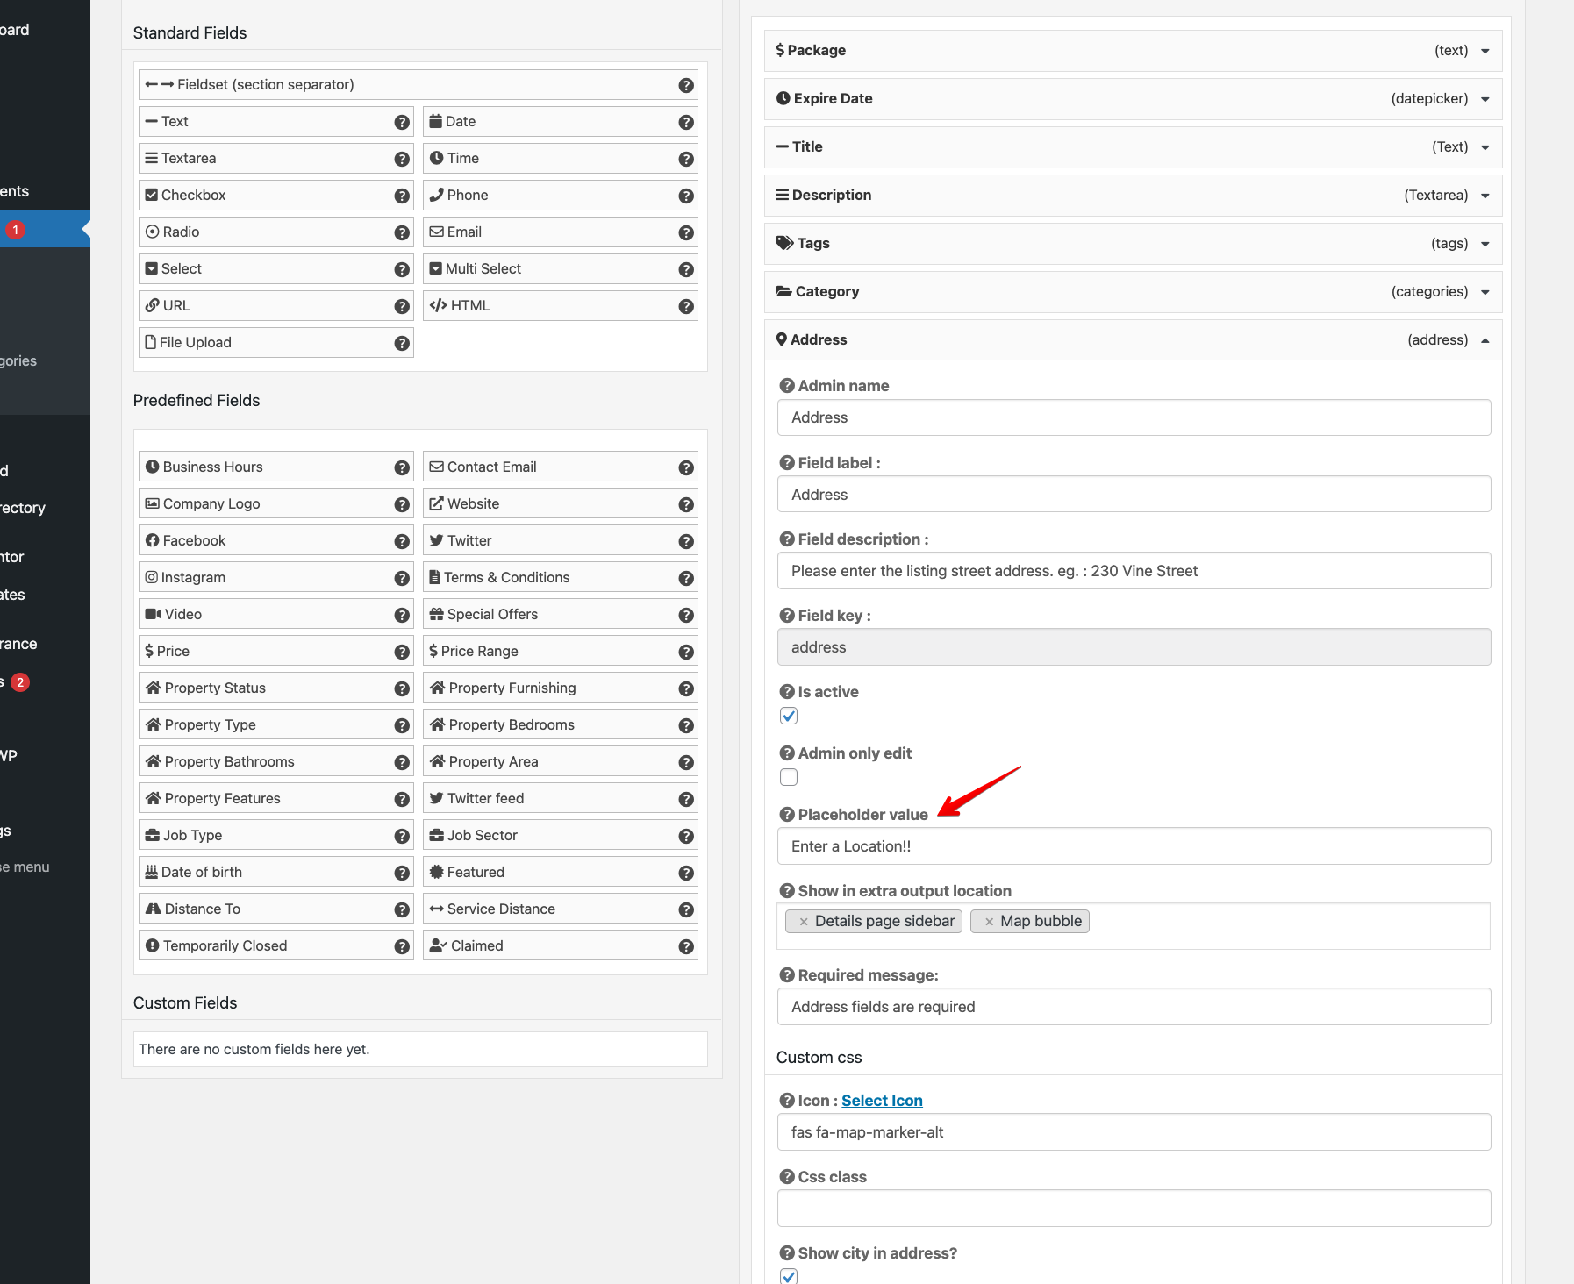Uncheck the Is active checkbox
This screenshot has width=1574, height=1284.
(x=788, y=716)
